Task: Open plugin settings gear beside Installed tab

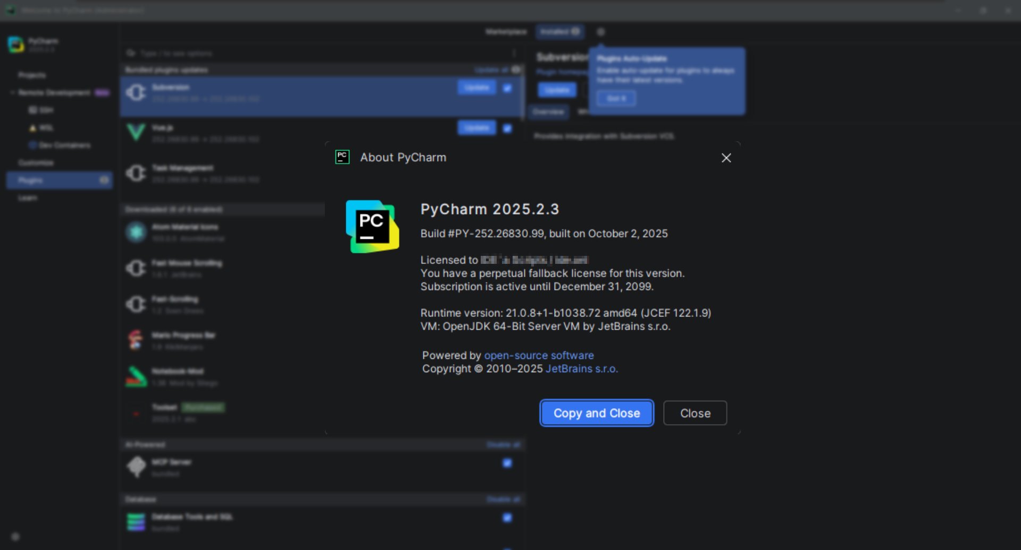Action: click(600, 32)
